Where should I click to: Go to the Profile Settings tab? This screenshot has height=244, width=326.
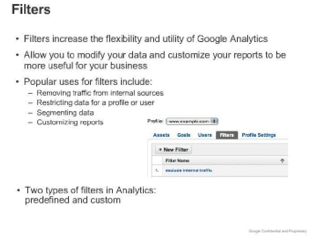click(x=259, y=135)
